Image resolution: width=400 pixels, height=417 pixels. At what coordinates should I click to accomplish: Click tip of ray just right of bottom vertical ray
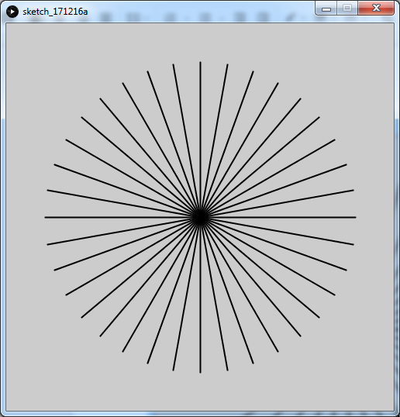click(228, 370)
